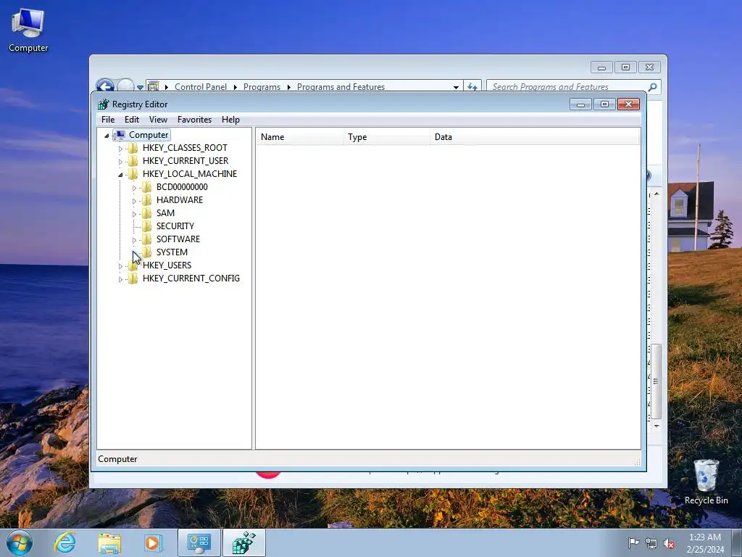Refresh the Programs and Features window
Viewport: 742px width, 557px height.
pyautogui.click(x=472, y=87)
